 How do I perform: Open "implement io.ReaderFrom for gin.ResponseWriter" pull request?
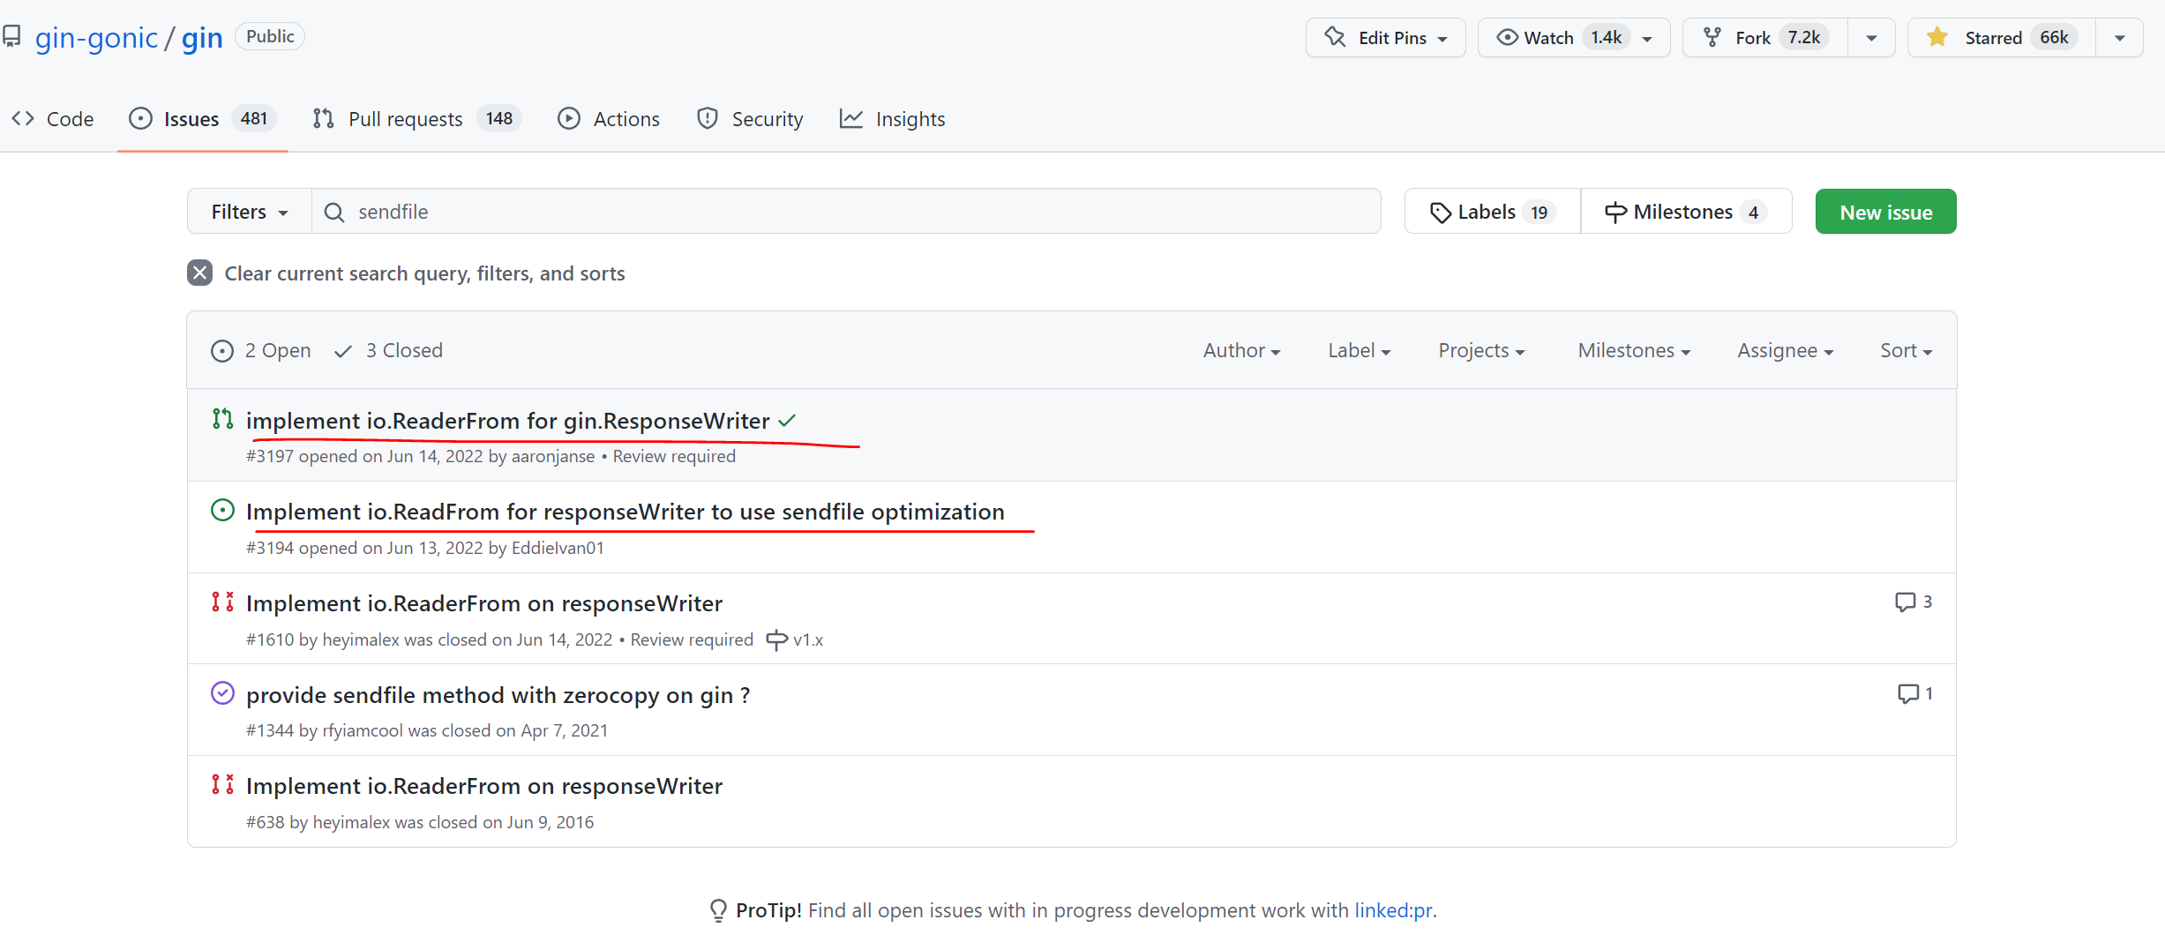pos(507,422)
